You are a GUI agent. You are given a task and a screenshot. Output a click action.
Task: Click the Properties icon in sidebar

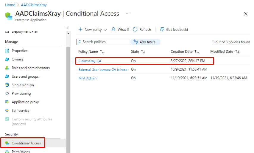click(x=7, y=51)
